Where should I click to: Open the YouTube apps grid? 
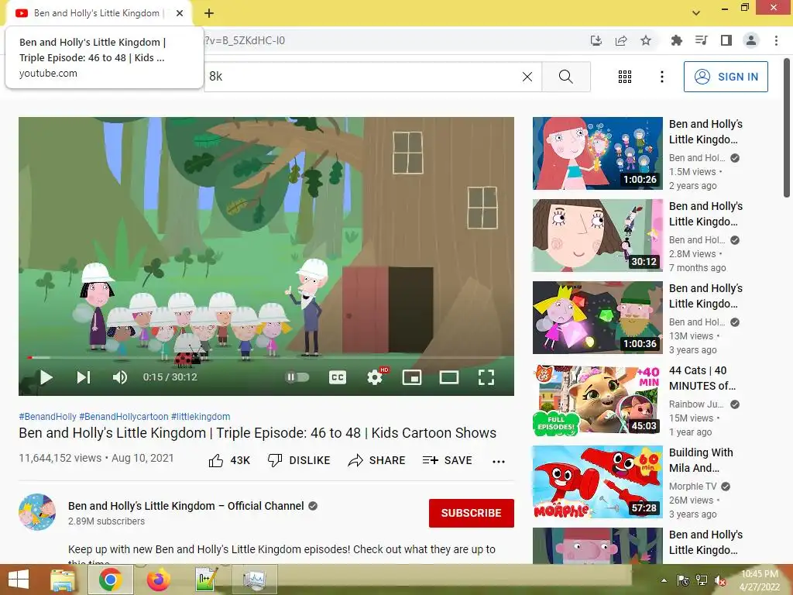(x=625, y=77)
